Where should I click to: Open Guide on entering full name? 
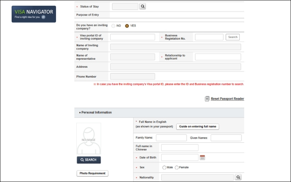(x=198, y=127)
